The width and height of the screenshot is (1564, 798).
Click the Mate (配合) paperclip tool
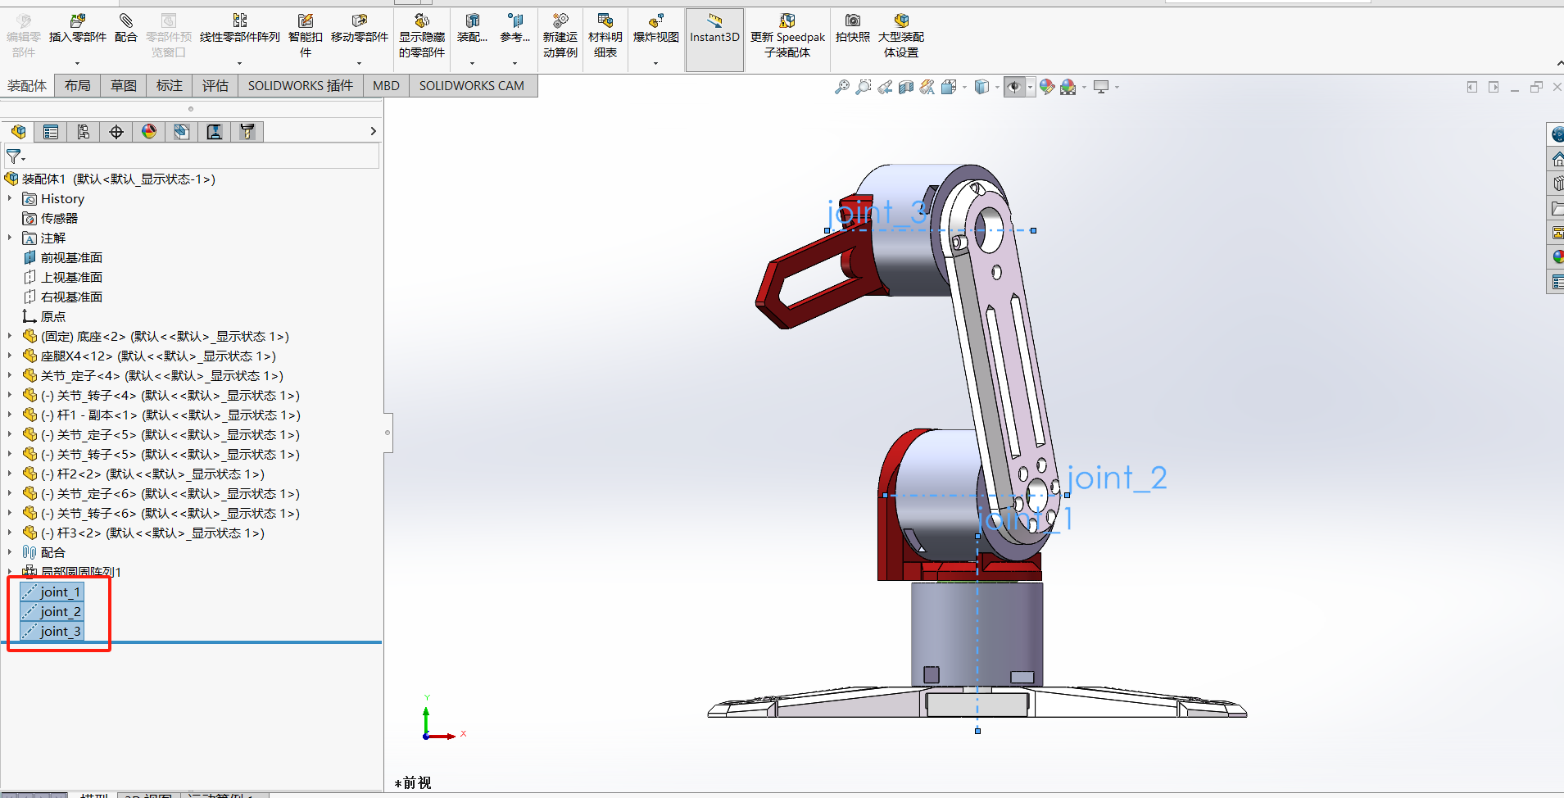(x=125, y=29)
